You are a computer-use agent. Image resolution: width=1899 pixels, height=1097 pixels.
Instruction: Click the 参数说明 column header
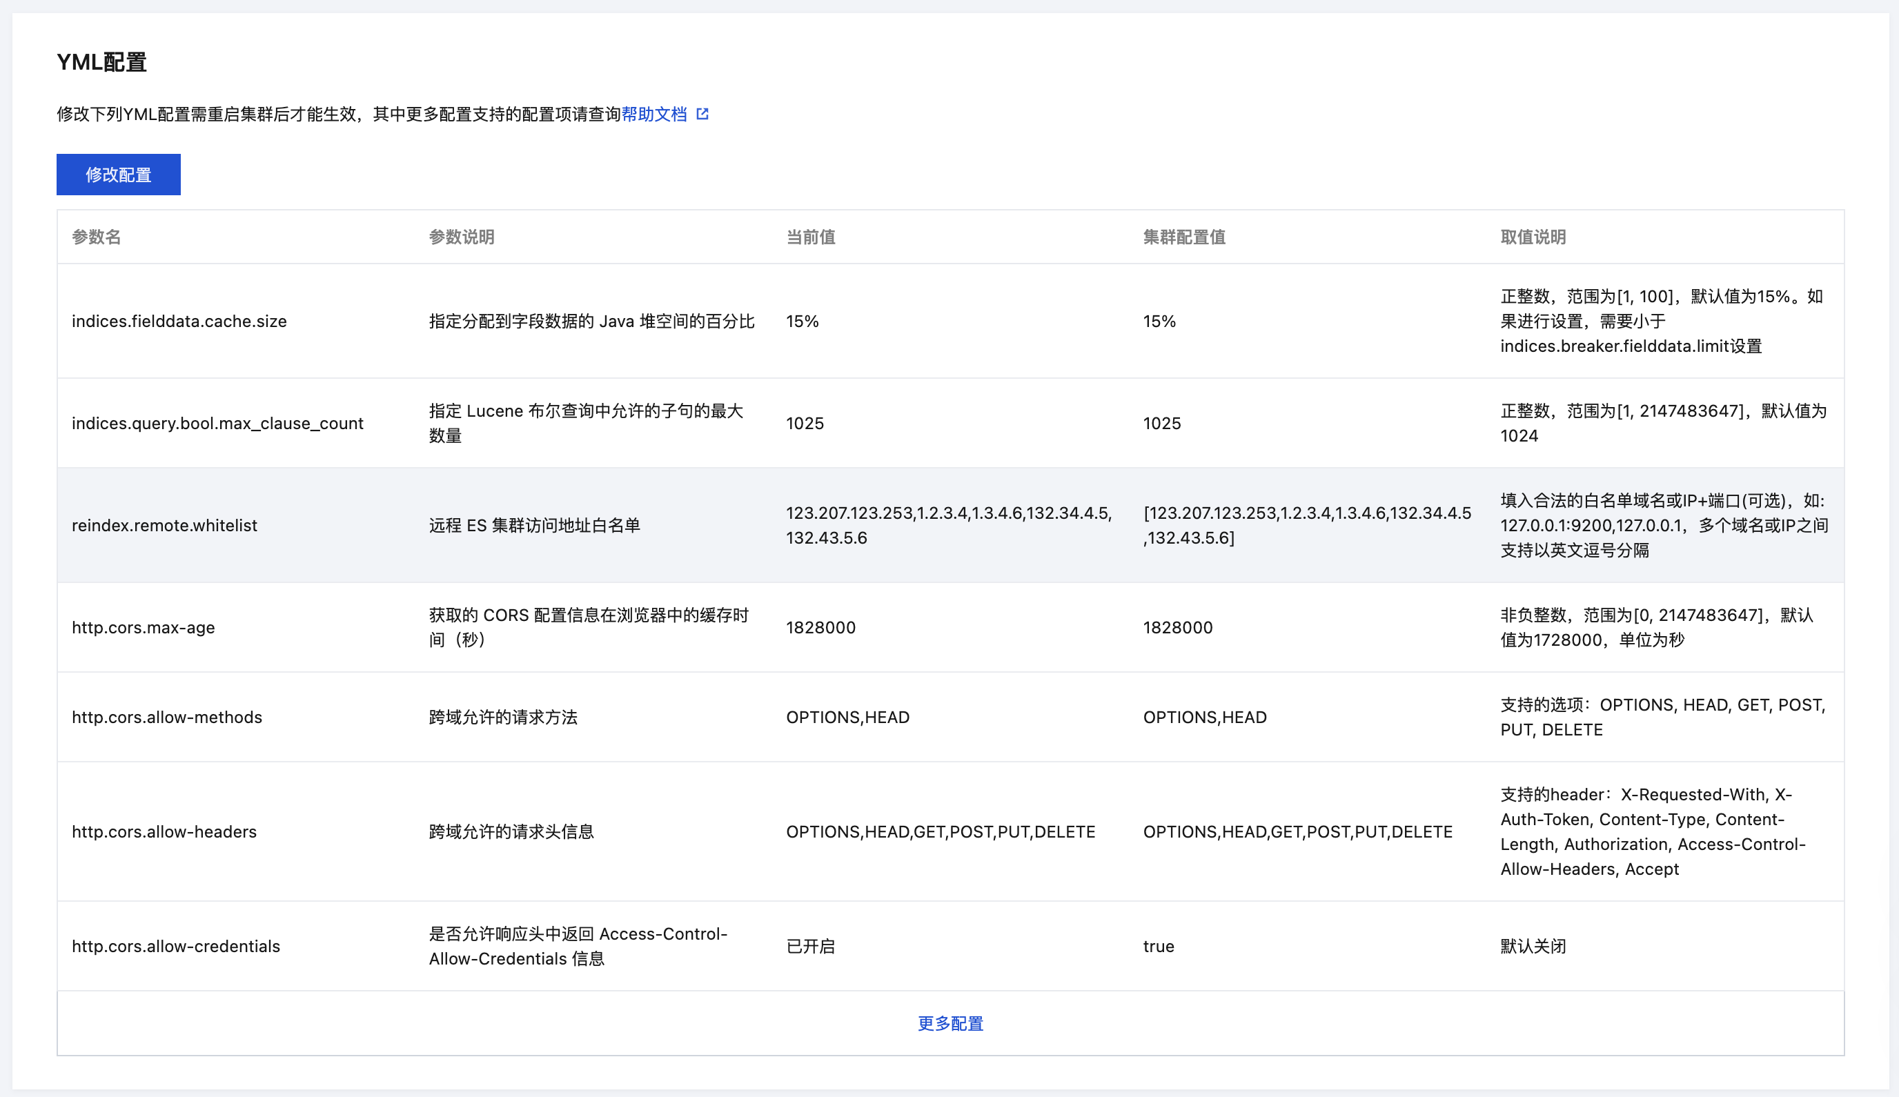(461, 237)
